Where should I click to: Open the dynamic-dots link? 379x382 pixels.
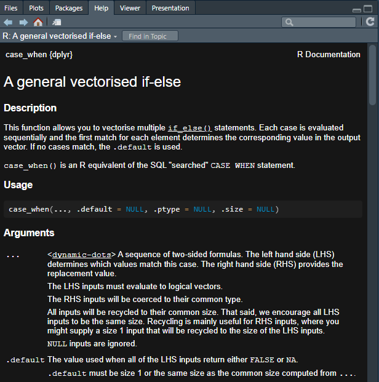click(x=82, y=255)
